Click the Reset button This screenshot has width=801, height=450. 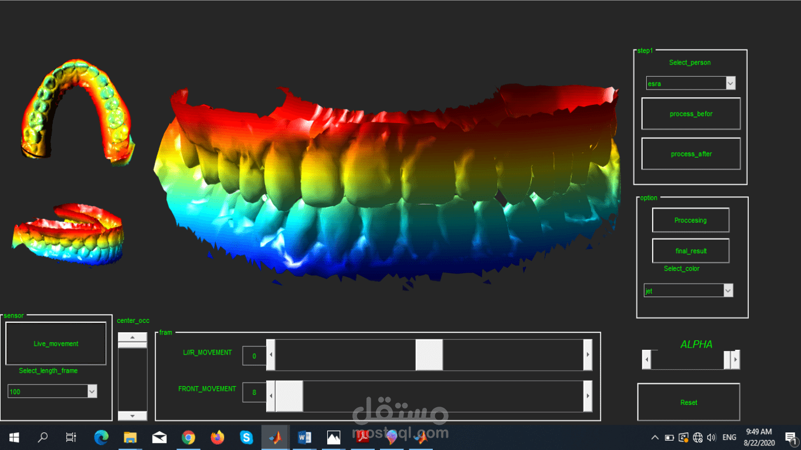[x=689, y=402]
